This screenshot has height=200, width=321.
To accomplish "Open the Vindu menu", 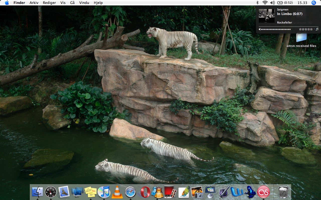I will (x=84, y=3).
